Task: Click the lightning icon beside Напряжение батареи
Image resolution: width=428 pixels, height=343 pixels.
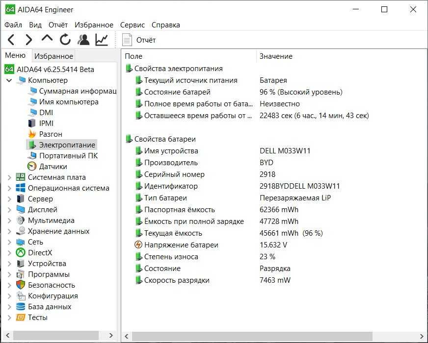Action: point(138,245)
